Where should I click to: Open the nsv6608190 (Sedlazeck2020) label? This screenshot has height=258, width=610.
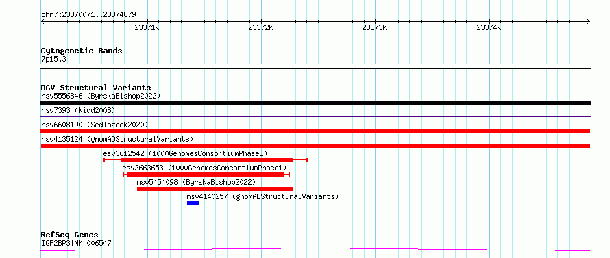click(95, 125)
